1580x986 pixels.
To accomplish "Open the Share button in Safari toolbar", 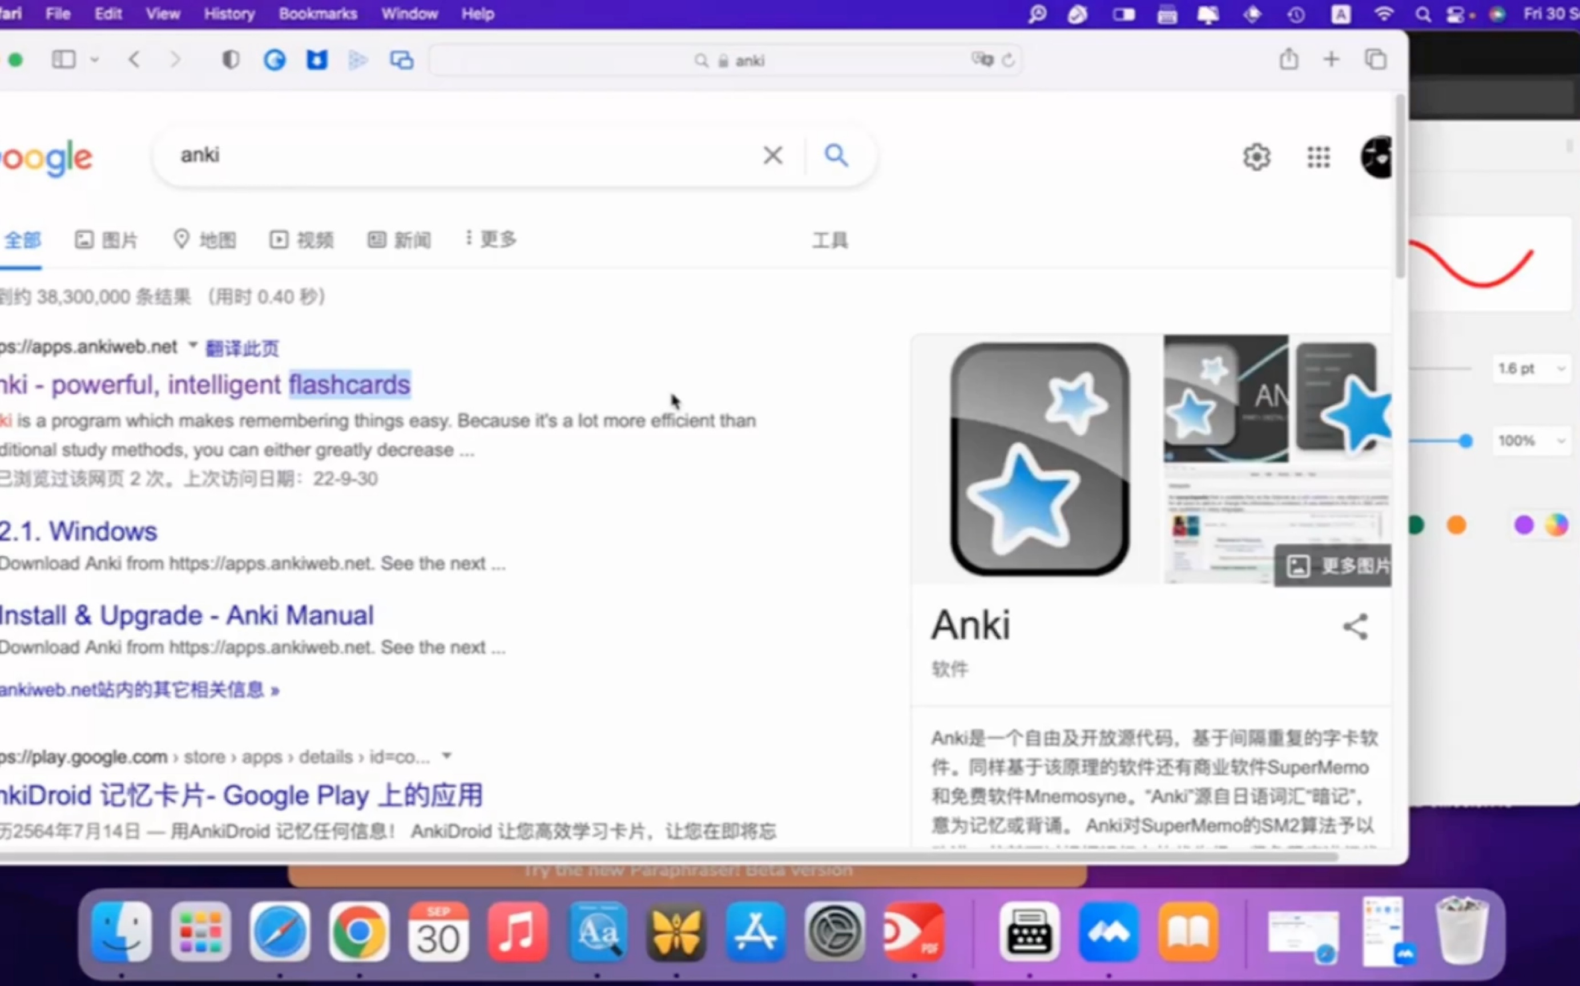I will point(1288,59).
